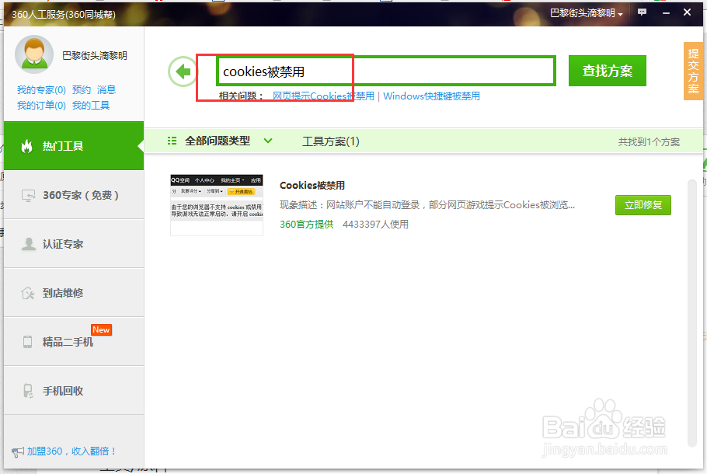707x474 pixels.
Task: Open the 巴黎街头滴黎明 account dropdown in title bar
Action: click(586, 13)
